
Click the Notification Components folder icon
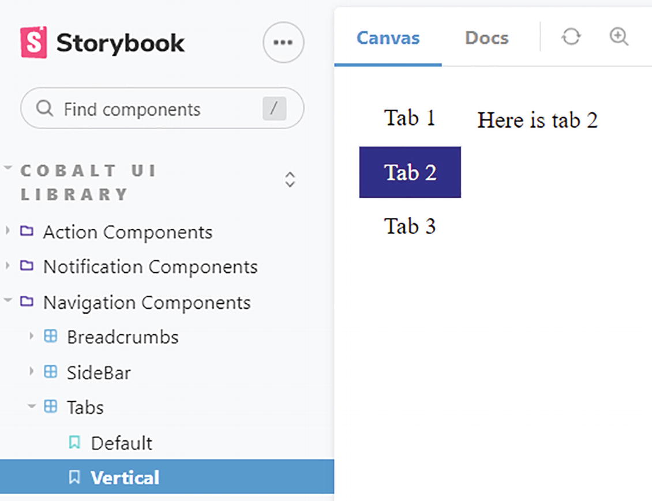click(x=27, y=266)
